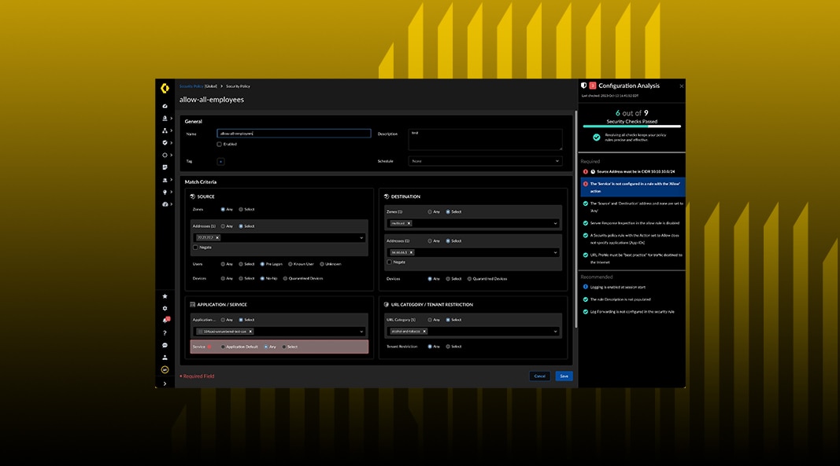This screenshot has height=466, width=840.
Task: Check the Negate box under Source addresses
Action: pyautogui.click(x=195, y=247)
